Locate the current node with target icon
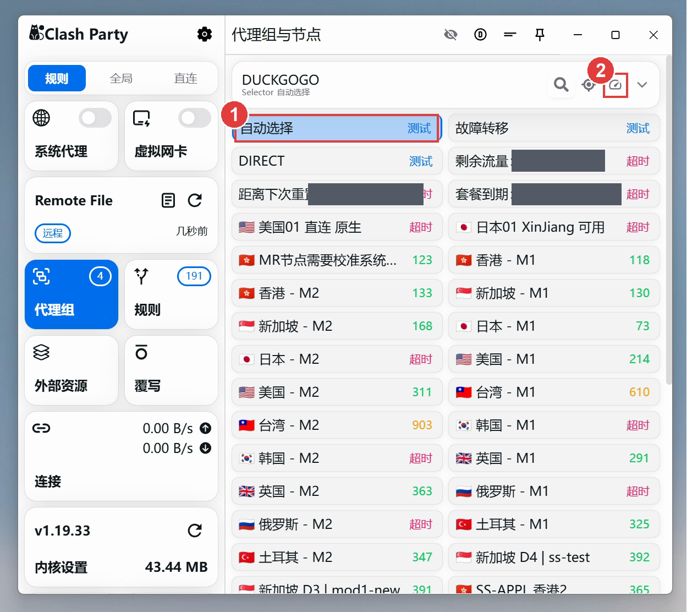This screenshot has width=687, height=612. coord(589,85)
